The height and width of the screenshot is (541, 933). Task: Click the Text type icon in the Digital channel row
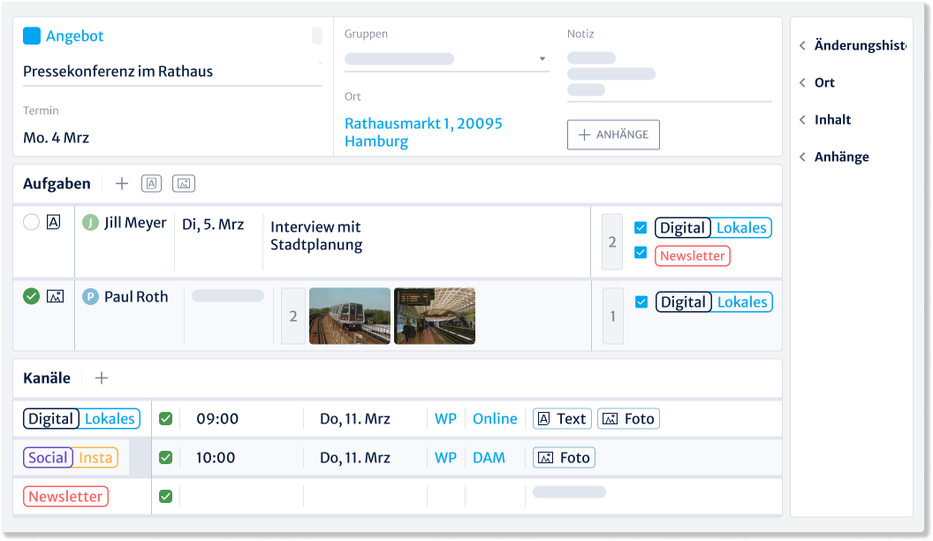(562, 418)
